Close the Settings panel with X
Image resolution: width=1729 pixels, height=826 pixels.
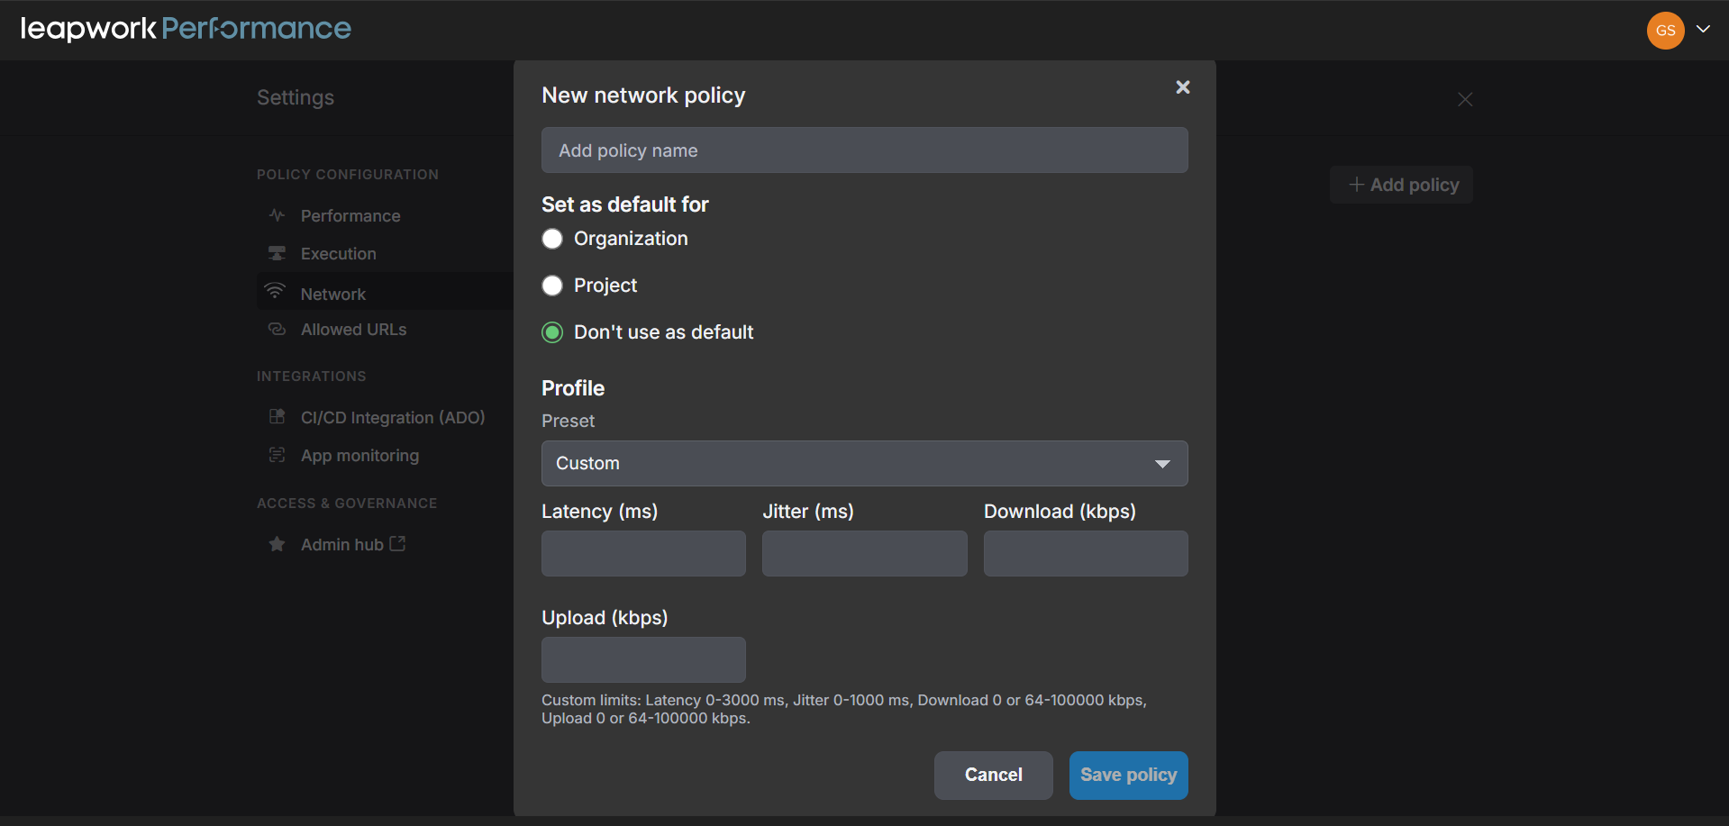pyautogui.click(x=1465, y=99)
